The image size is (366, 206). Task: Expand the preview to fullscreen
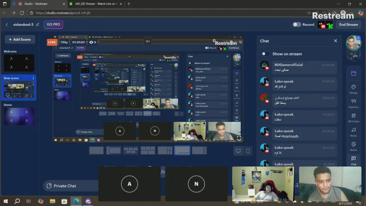coord(239,138)
